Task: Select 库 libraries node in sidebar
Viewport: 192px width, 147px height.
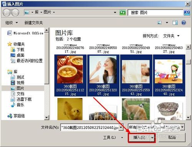Action: [x=12, y=72]
